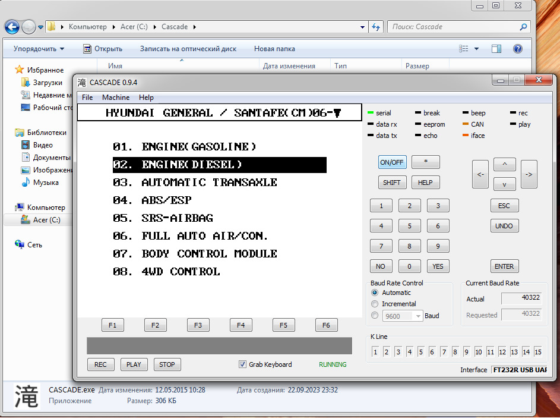Click Открыть in Explorer toolbar

point(103,49)
